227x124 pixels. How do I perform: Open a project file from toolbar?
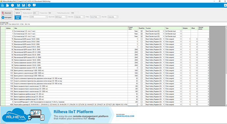(7, 5)
